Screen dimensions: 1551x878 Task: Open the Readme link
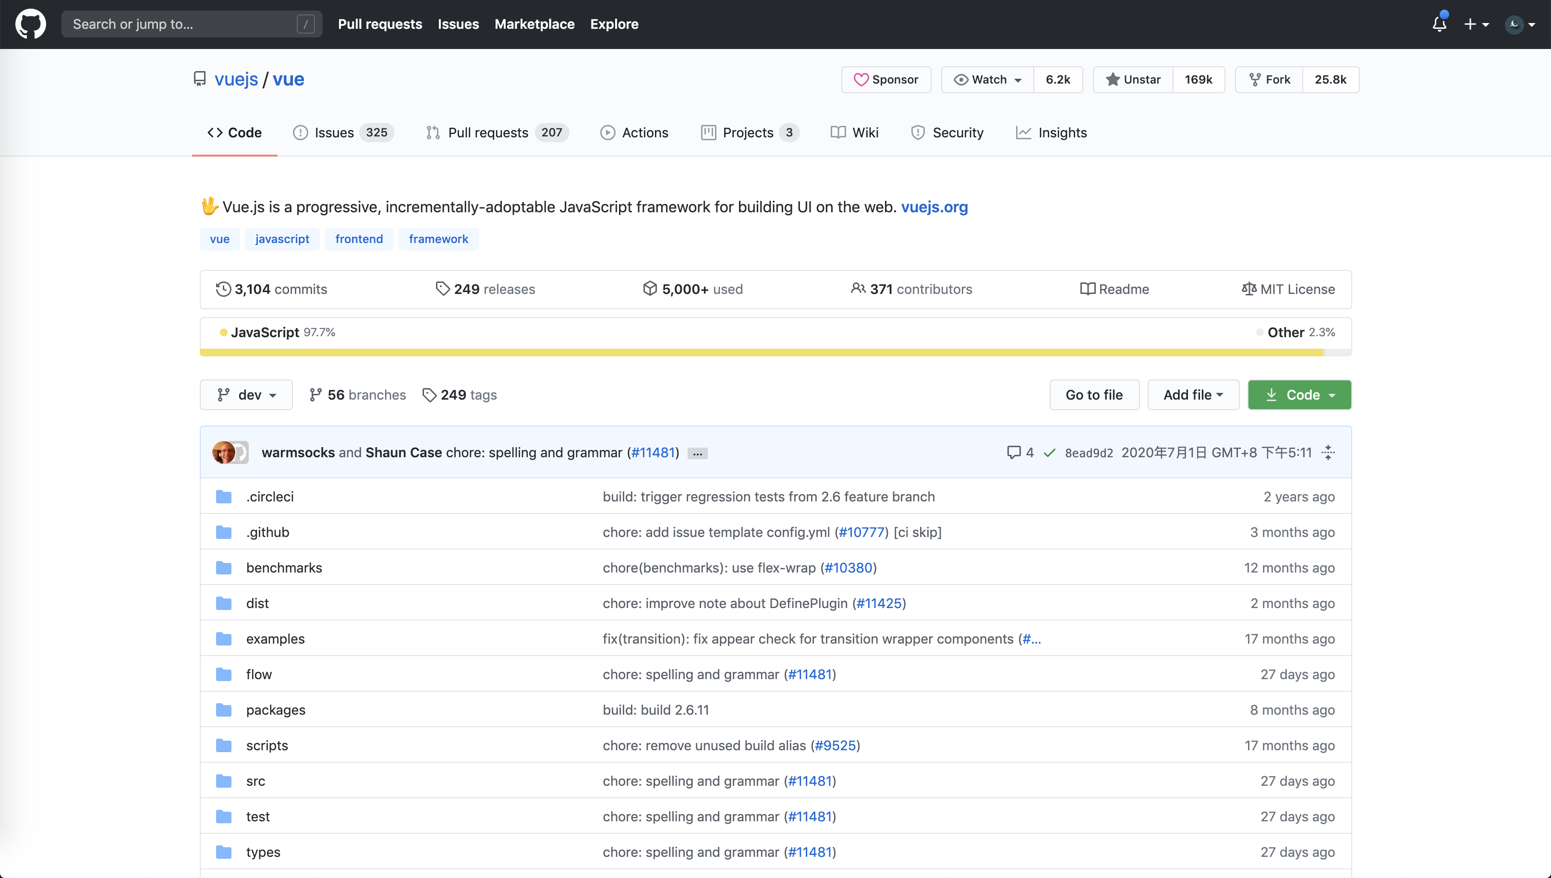1115,290
